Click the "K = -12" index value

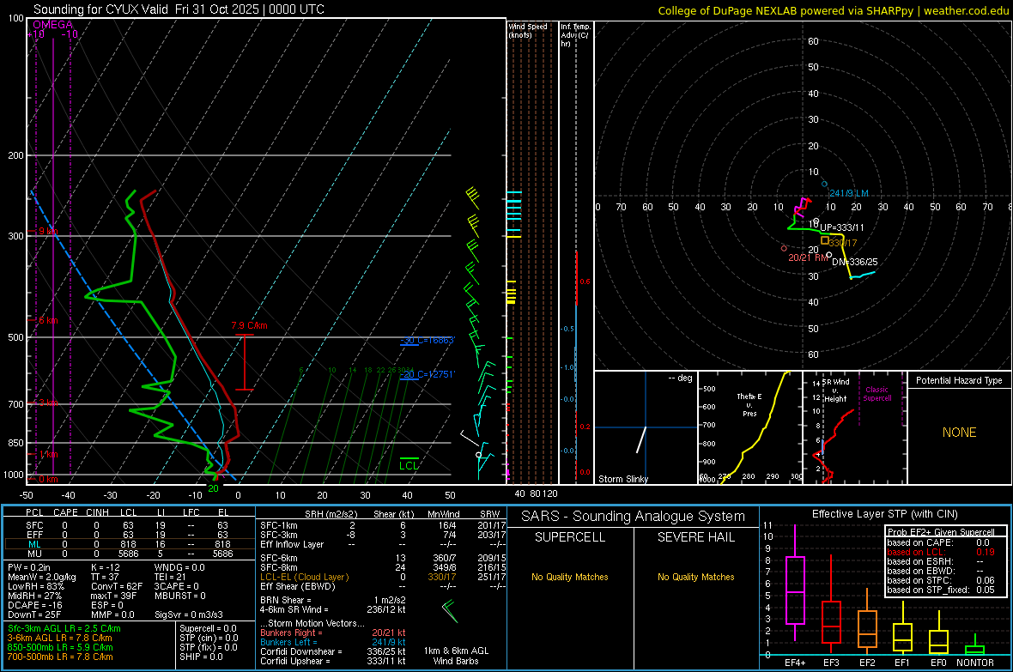(106, 567)
